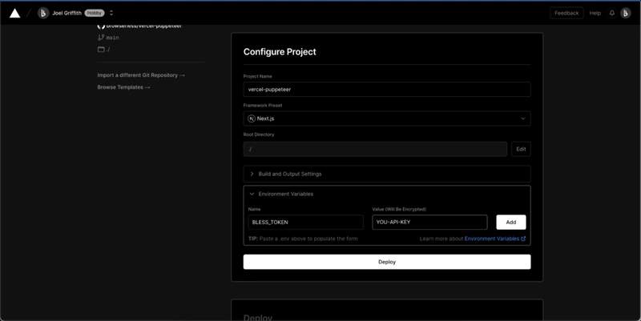Click the Feedback button

566,13
